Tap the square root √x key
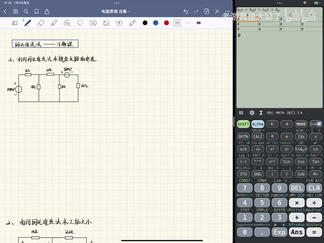Viewport: 324px width, 243px height. click(x=258, y=149)
